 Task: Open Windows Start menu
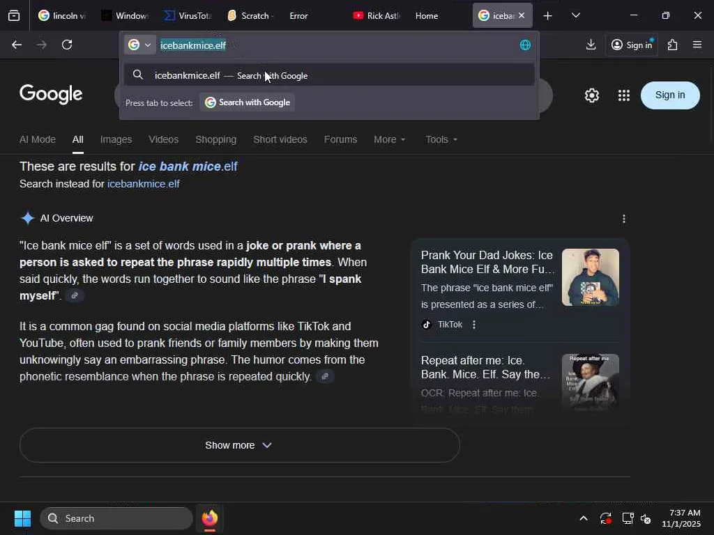click(x=22, y=518)
